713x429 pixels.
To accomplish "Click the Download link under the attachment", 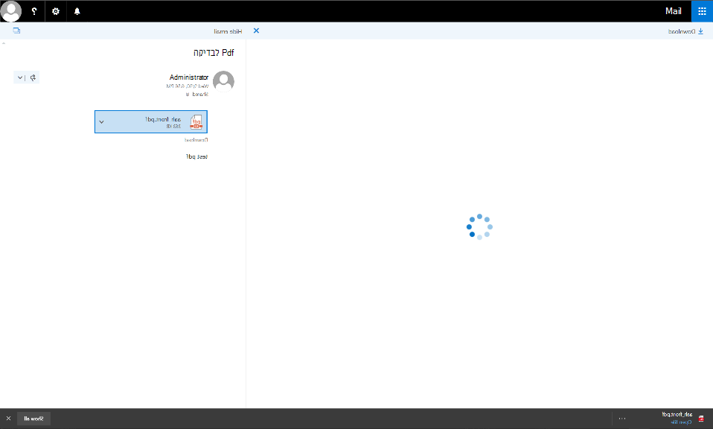I will [196, 140].
